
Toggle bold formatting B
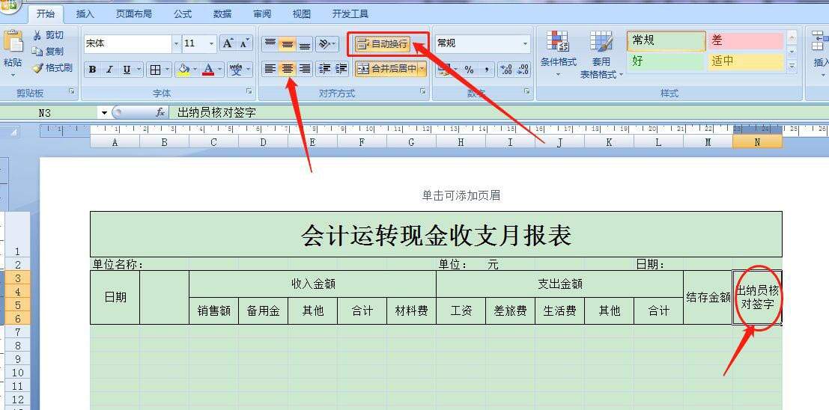[x=93, y=70]
